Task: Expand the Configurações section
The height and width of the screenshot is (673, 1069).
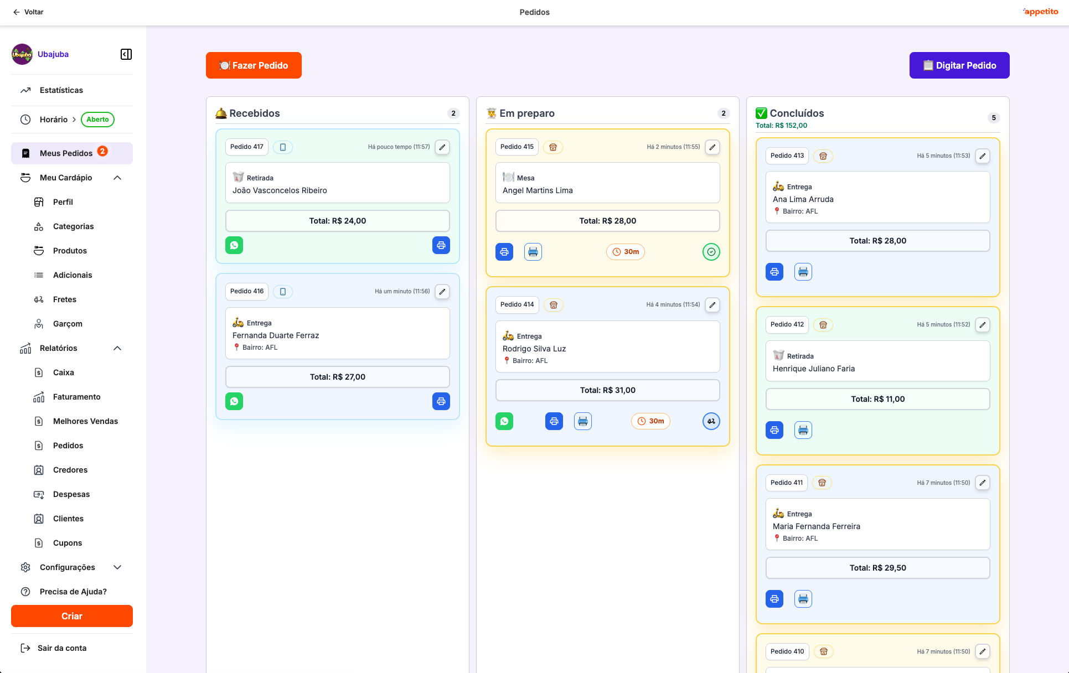Action: coord(117,567)
